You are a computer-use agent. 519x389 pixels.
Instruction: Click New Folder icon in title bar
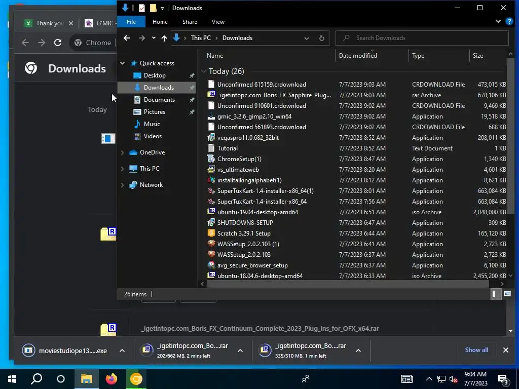pos(153,8)
